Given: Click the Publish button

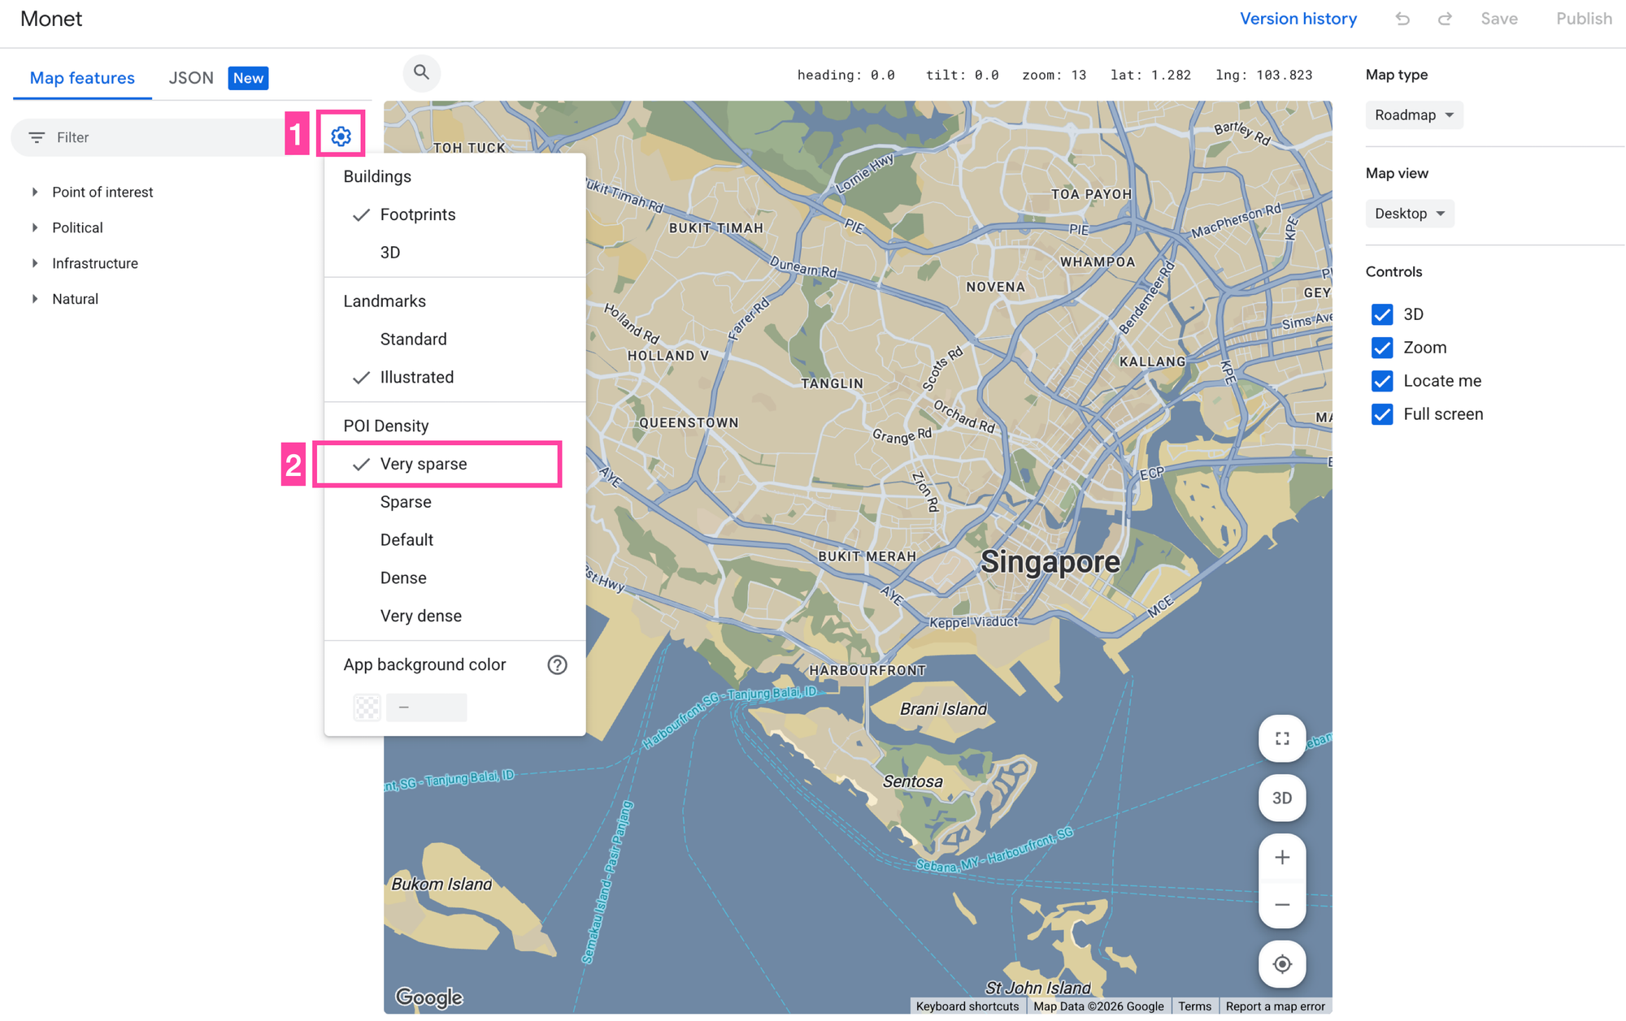Looking at the screenshot, I should [x=1584, y=19].
